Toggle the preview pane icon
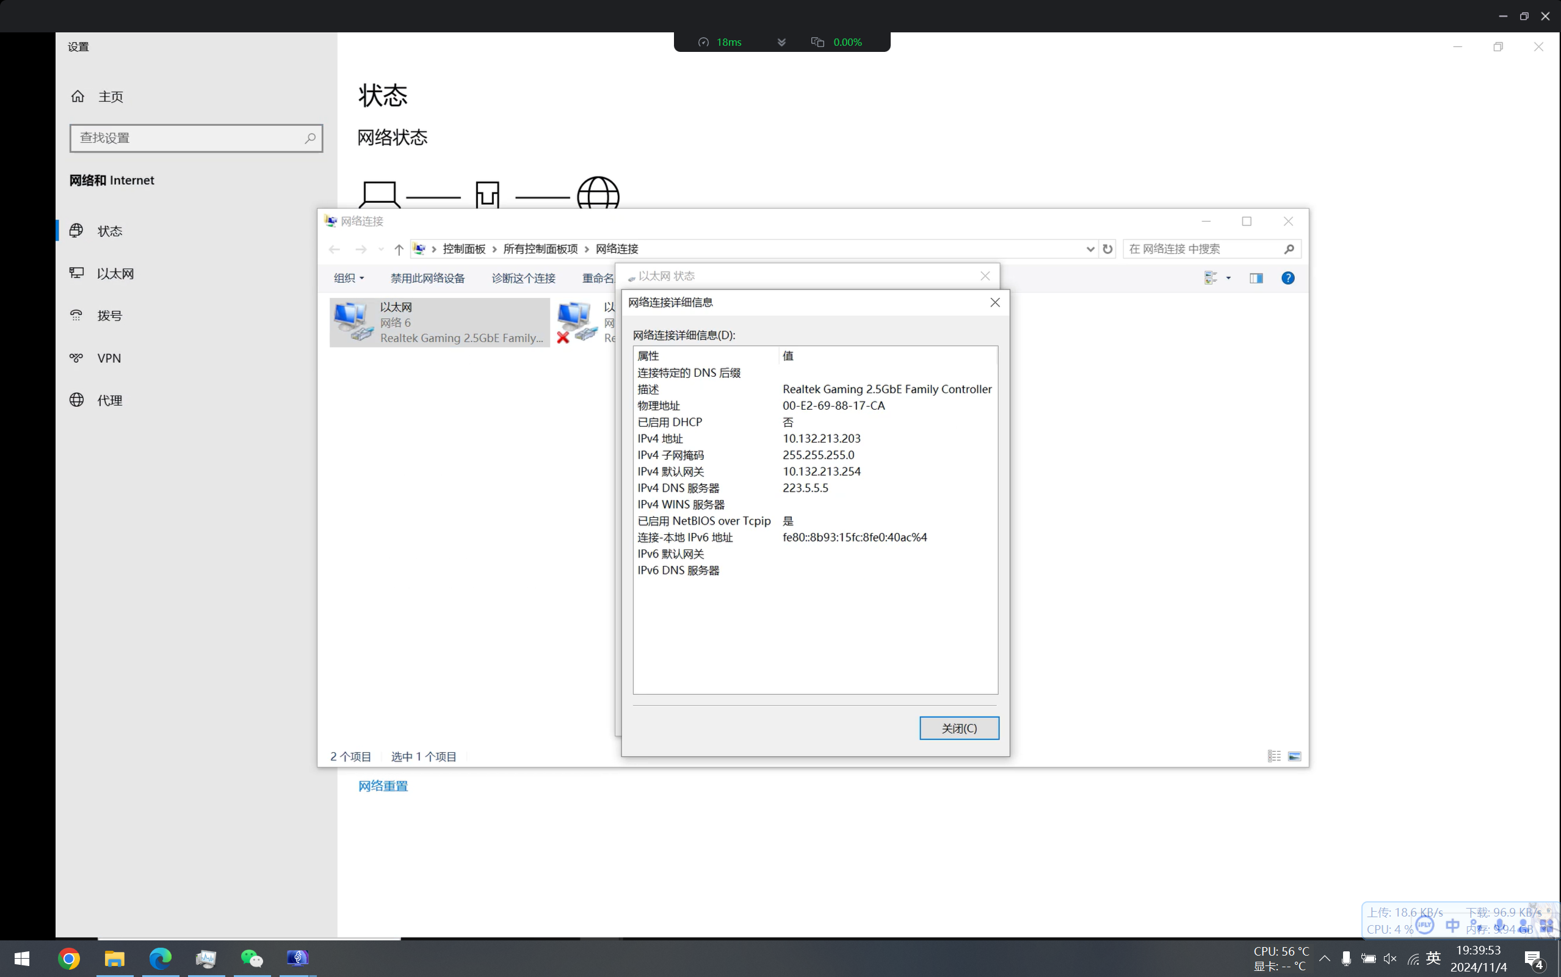This screenshot has height=977, width=1561. (1256, 278)
